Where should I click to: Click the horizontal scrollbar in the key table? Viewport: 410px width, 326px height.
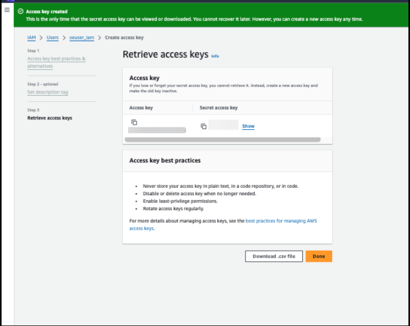point(222,139)
